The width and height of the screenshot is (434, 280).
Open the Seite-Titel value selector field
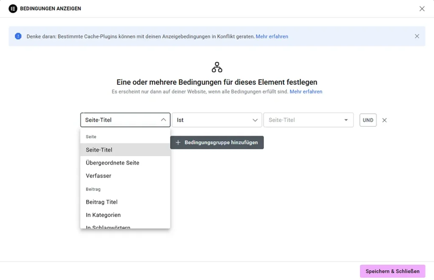(309, 120)
